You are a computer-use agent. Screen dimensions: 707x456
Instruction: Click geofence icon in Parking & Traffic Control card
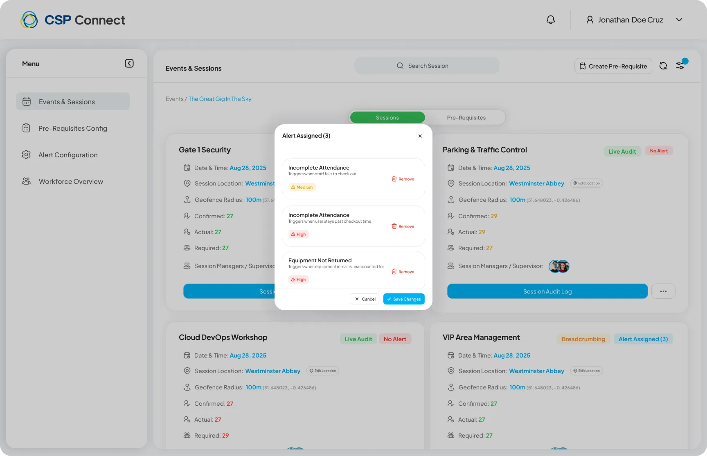pos(451,199)
